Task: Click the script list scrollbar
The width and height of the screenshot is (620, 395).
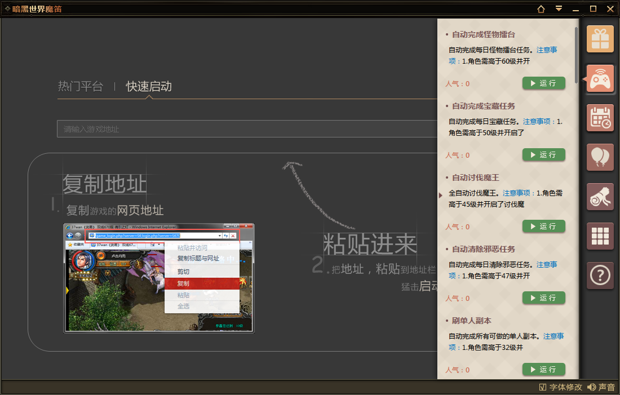Action: (x=576, y=55)
